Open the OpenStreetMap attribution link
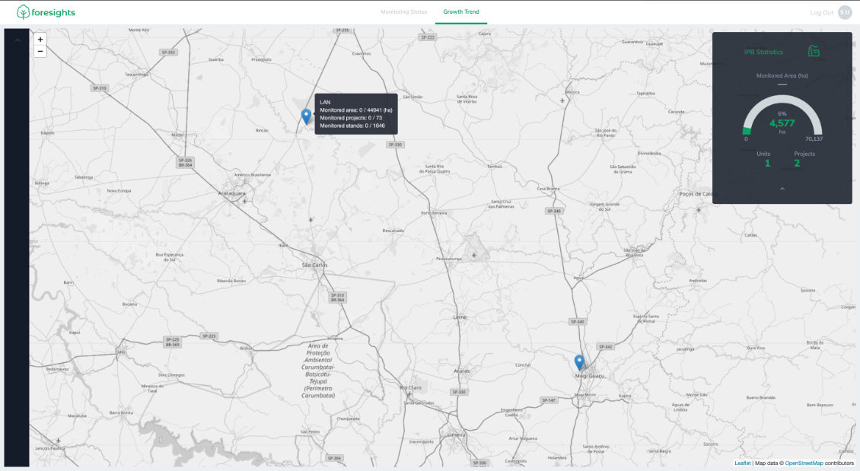This screenshot has height=471, width=860. [804, 463]
